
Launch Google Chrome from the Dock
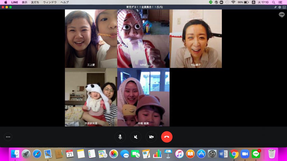pos(234,154)
